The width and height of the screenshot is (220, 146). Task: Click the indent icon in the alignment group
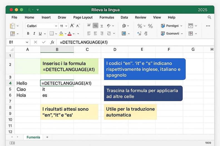109,34
